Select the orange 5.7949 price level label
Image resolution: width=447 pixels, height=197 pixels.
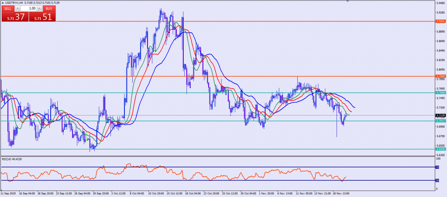click(441, 76)
